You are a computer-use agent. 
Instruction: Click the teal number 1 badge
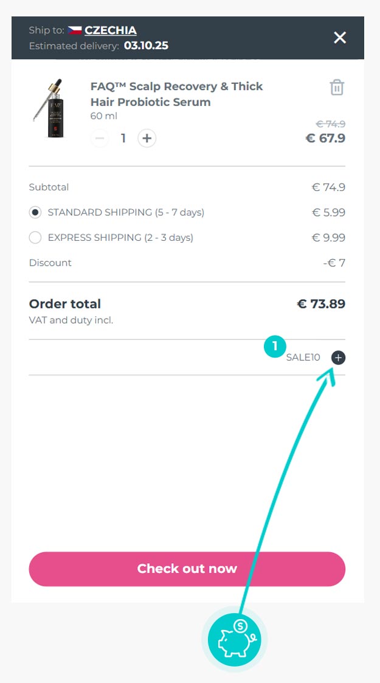(x=274, y=347)
